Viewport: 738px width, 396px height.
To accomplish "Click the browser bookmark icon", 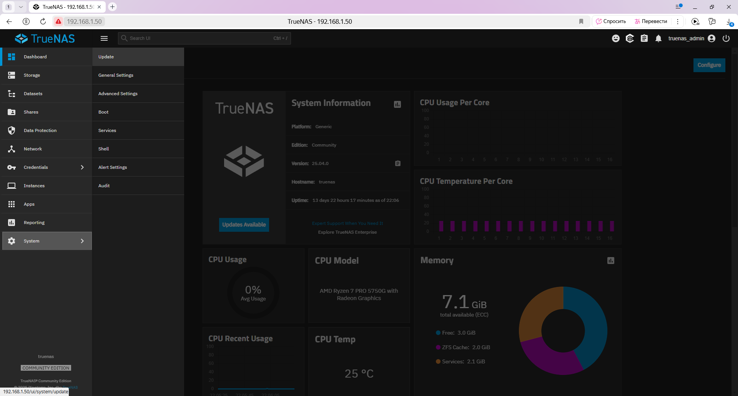I will tap(581, 21).
